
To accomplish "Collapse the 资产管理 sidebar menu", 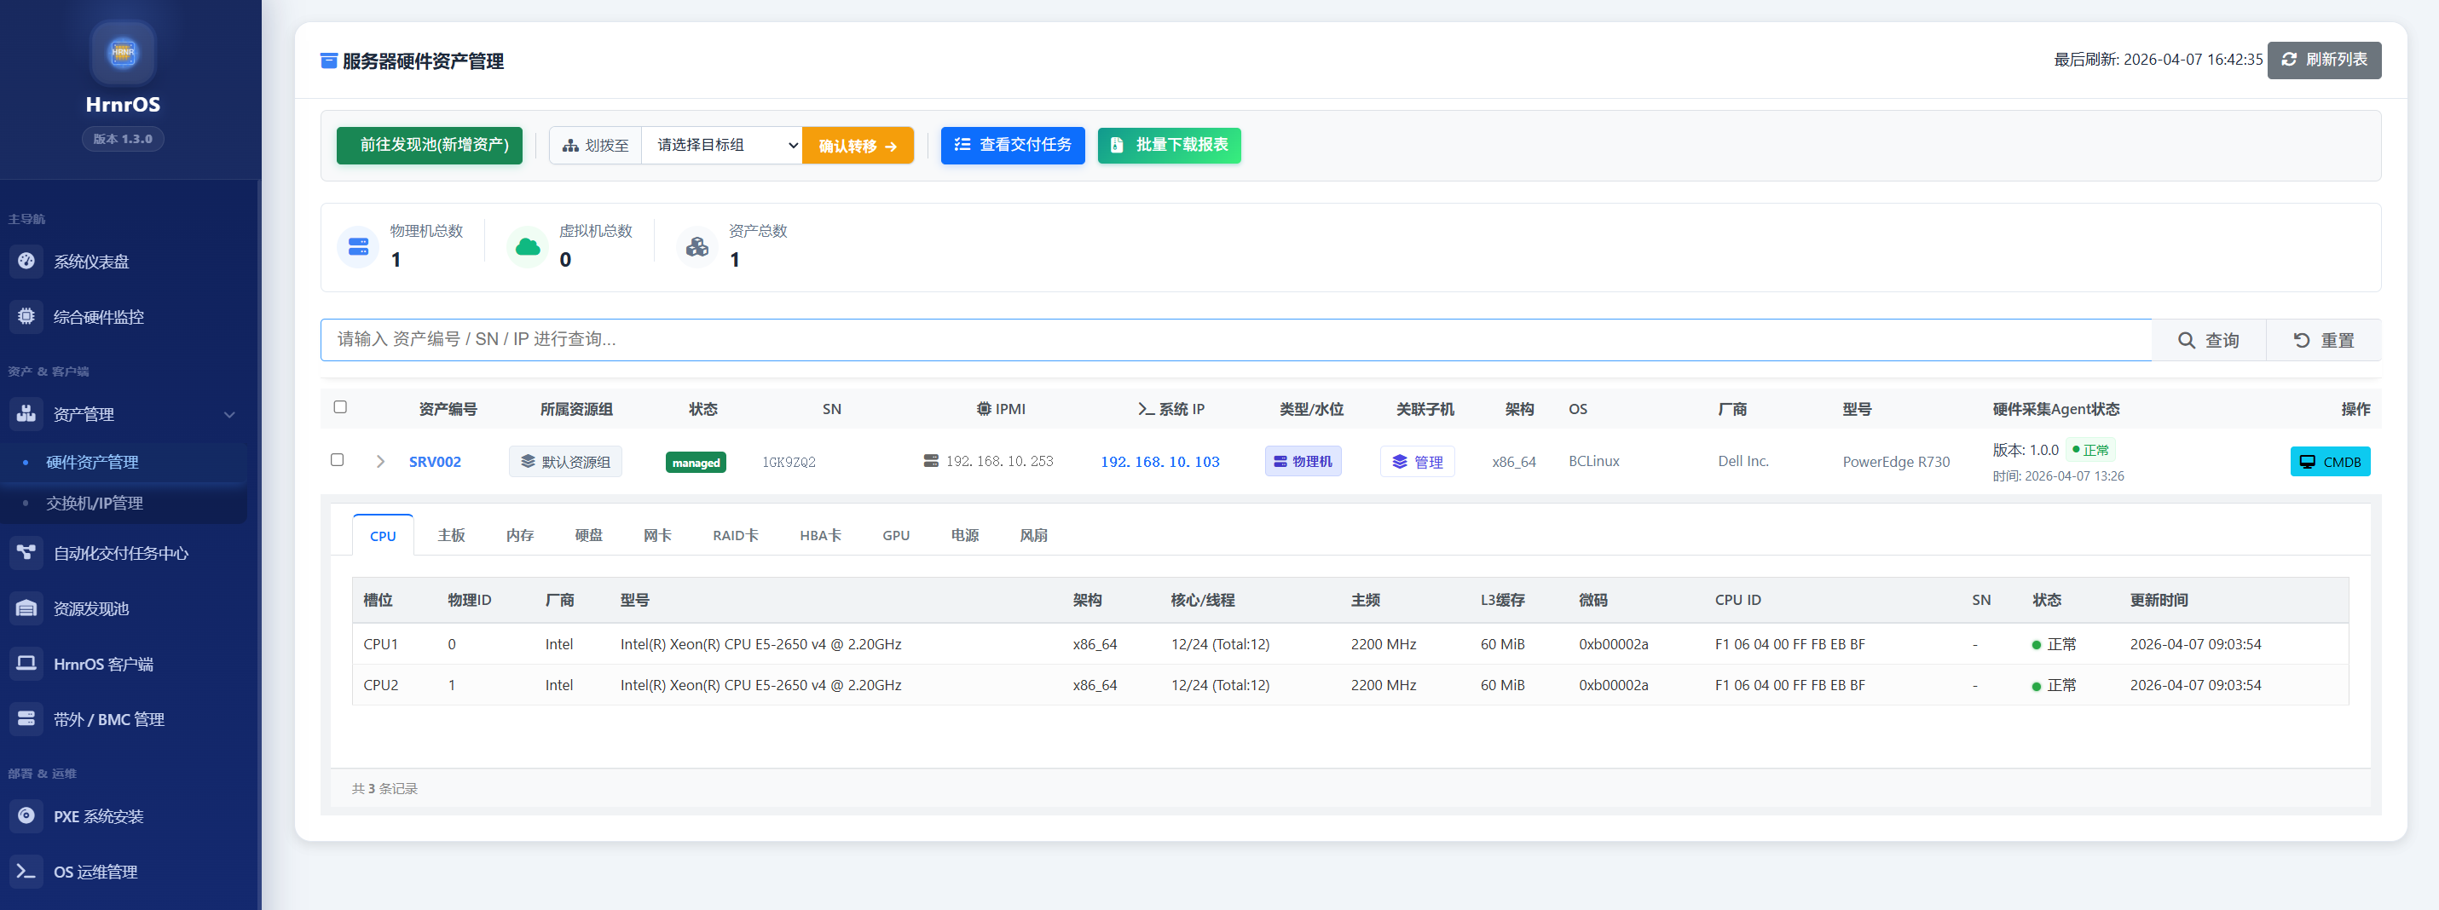I will click(x=229, y=414).
